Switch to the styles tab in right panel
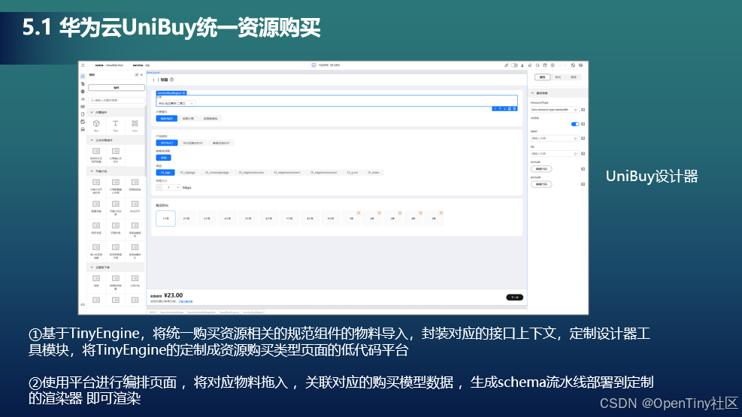This screenshot has height=417, width=742. click(x=558, y=77)
